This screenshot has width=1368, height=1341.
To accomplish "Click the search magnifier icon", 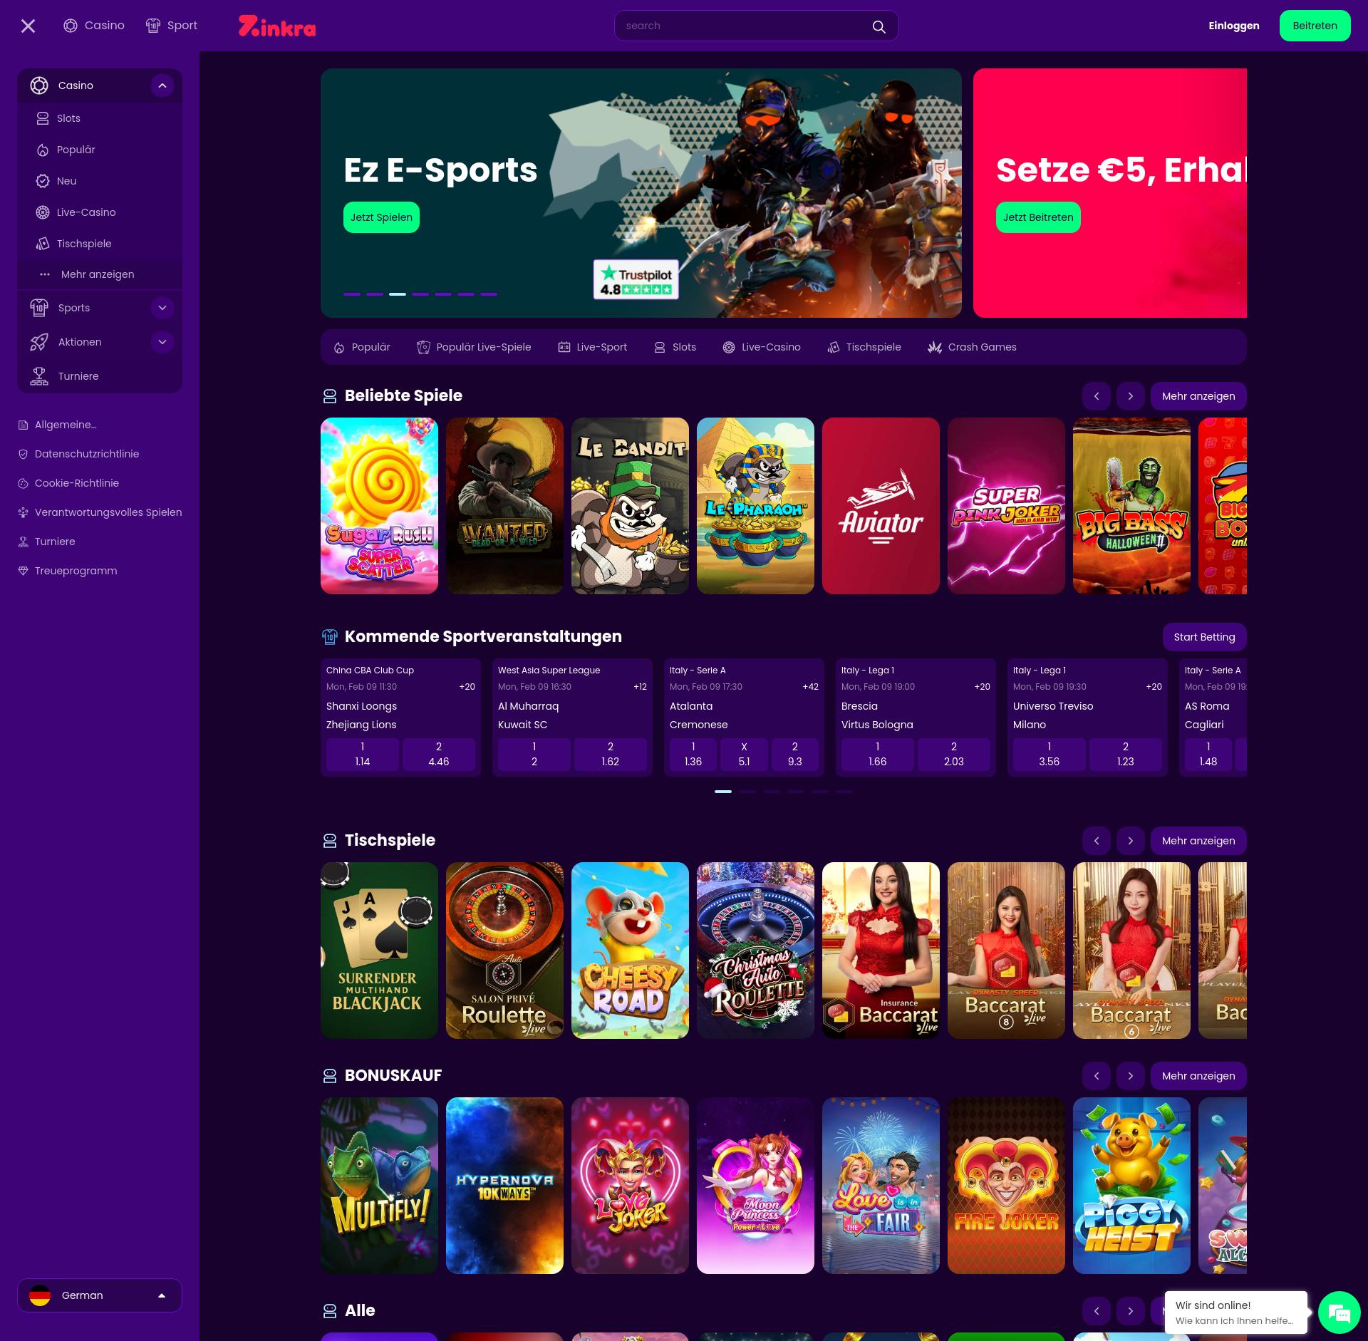I will (879, 26).
